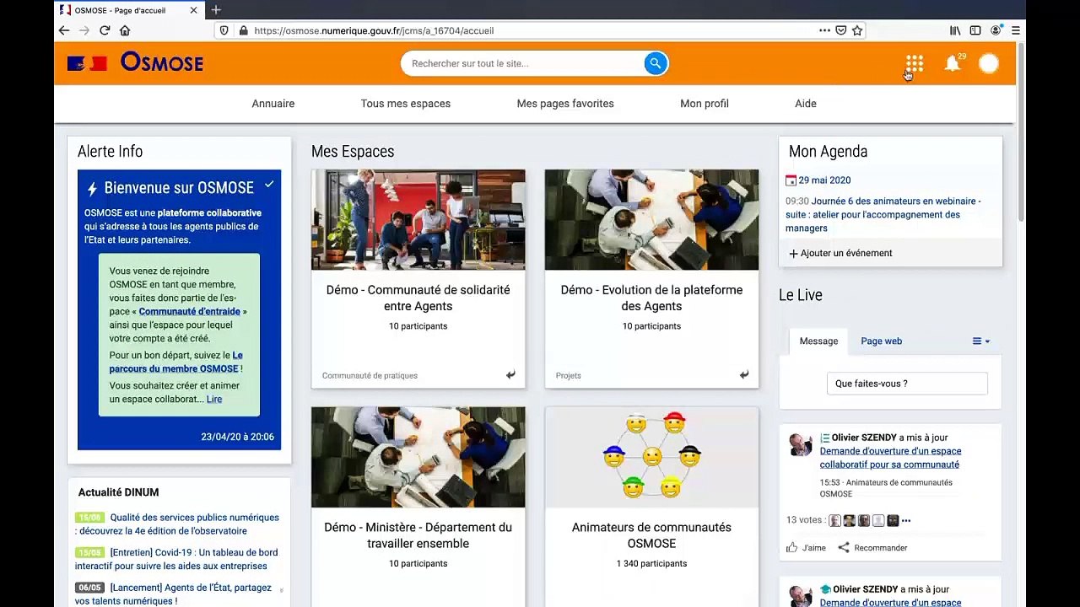Click the Que faites-vous ? input
Image resolution: width=1080 pixels, height=607 pixels.
[x=907, y=384]
